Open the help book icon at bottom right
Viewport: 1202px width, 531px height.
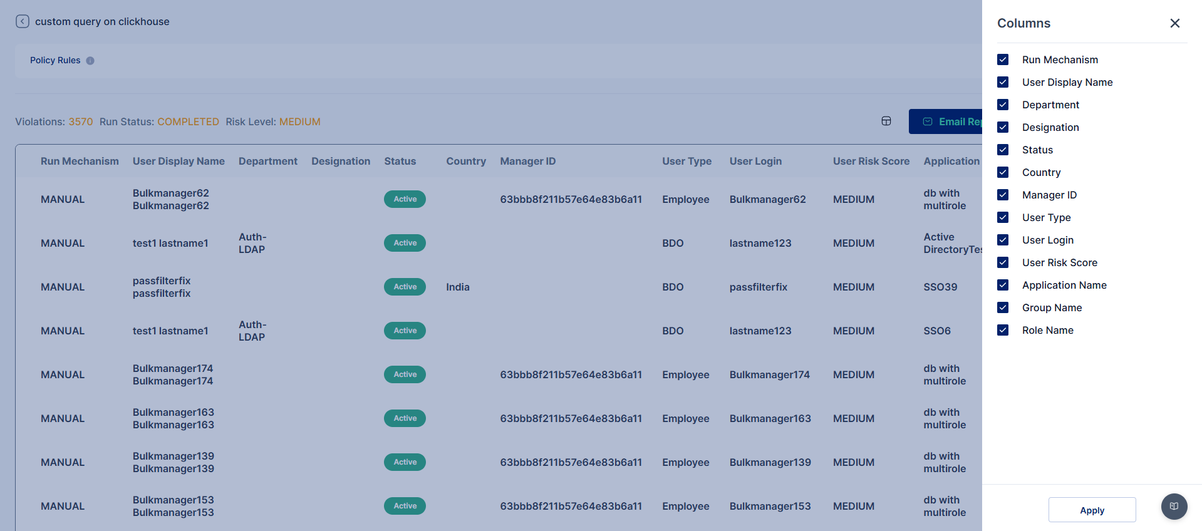(1174, 507)
